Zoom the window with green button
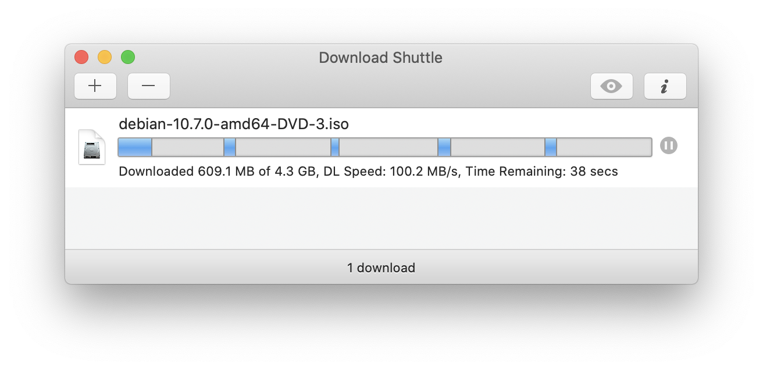The image size is (763, 370). pos(128,57)
